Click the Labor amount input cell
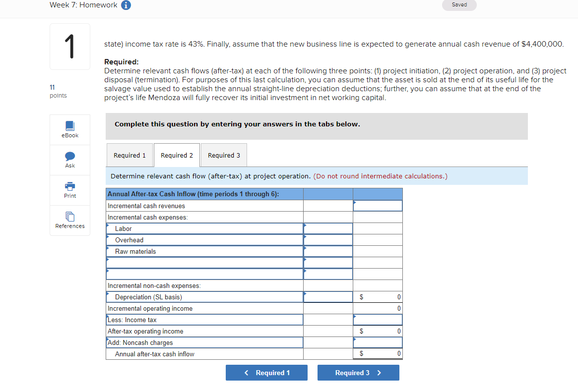This screenshot has height=391, width=578. pyautogui.click(x=328, y=228)
